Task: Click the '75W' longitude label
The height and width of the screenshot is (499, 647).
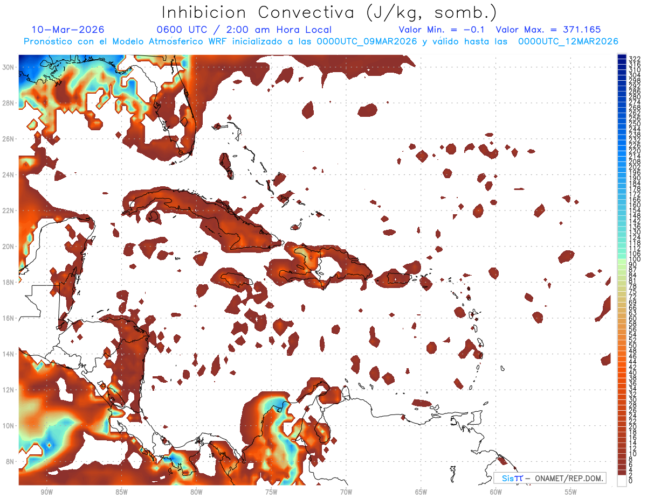Action: tap(271, 492)
